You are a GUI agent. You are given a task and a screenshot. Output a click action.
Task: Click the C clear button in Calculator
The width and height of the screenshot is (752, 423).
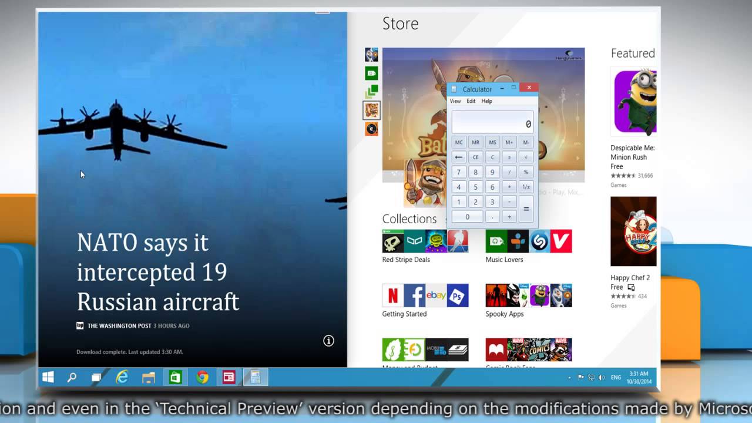[x=492, y=157]
